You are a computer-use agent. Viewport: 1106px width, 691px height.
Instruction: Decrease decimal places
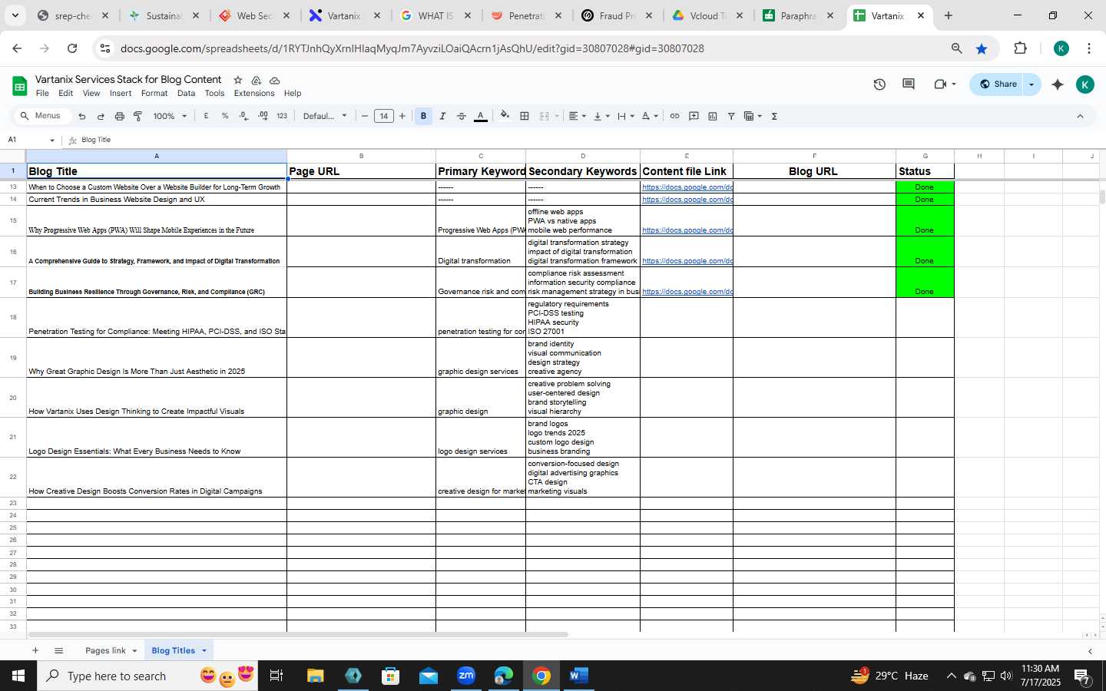pos(243,116)
